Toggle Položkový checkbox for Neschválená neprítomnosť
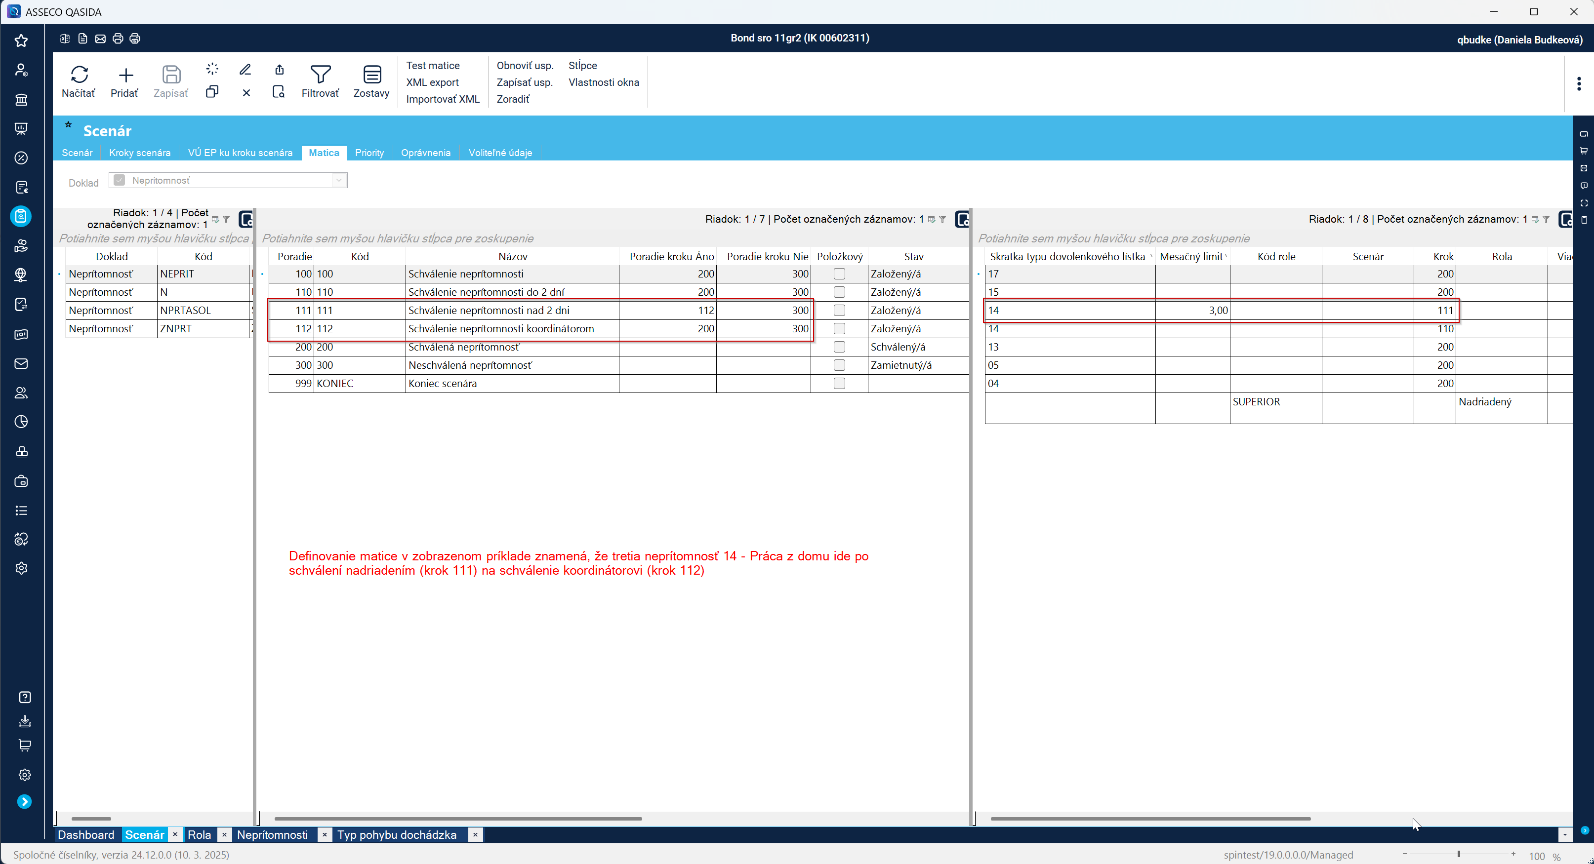This screenshot has width=1594, height=864. [x=839, y=365]
